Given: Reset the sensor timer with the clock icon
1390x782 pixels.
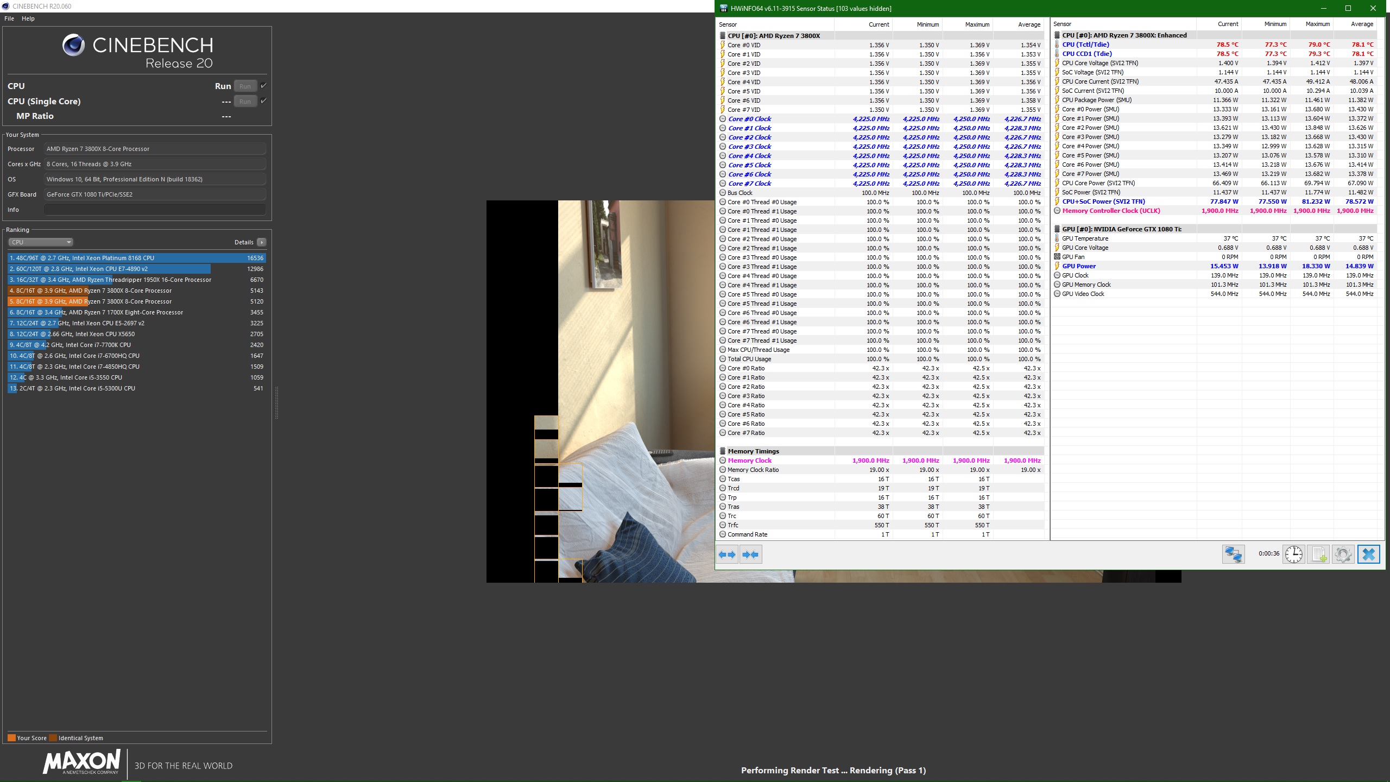Looking at the screenshot, I should tap(1294, 554).
